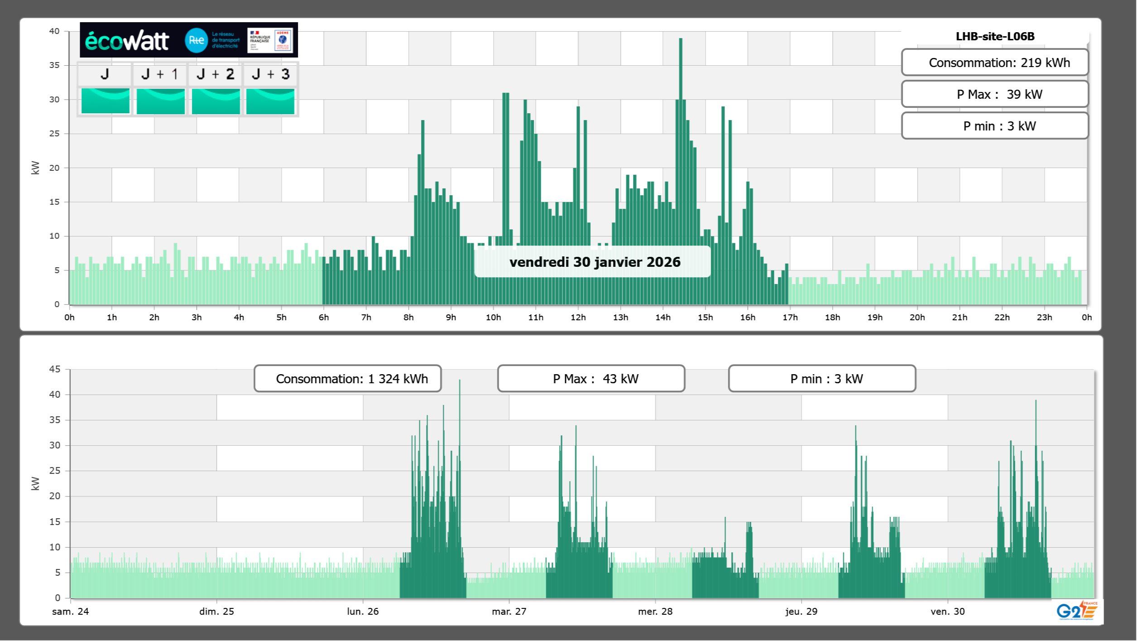This screenshot has width=1137, height=641.
Task: Click the green signal under J + 1
Action: [x=160, y=101]
